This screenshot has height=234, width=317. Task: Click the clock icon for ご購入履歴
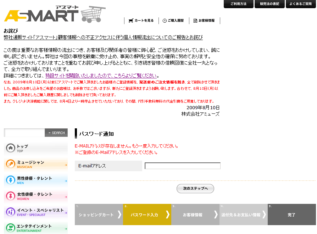[165, 21]
